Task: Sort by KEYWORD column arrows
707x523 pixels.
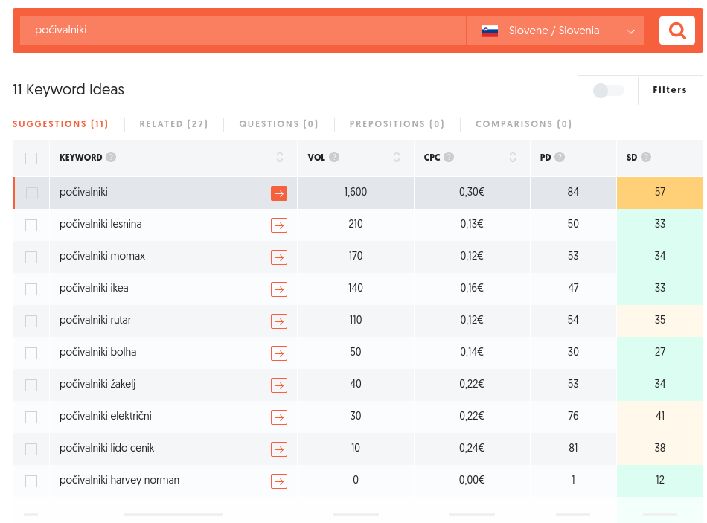Action: click(280, 157)
